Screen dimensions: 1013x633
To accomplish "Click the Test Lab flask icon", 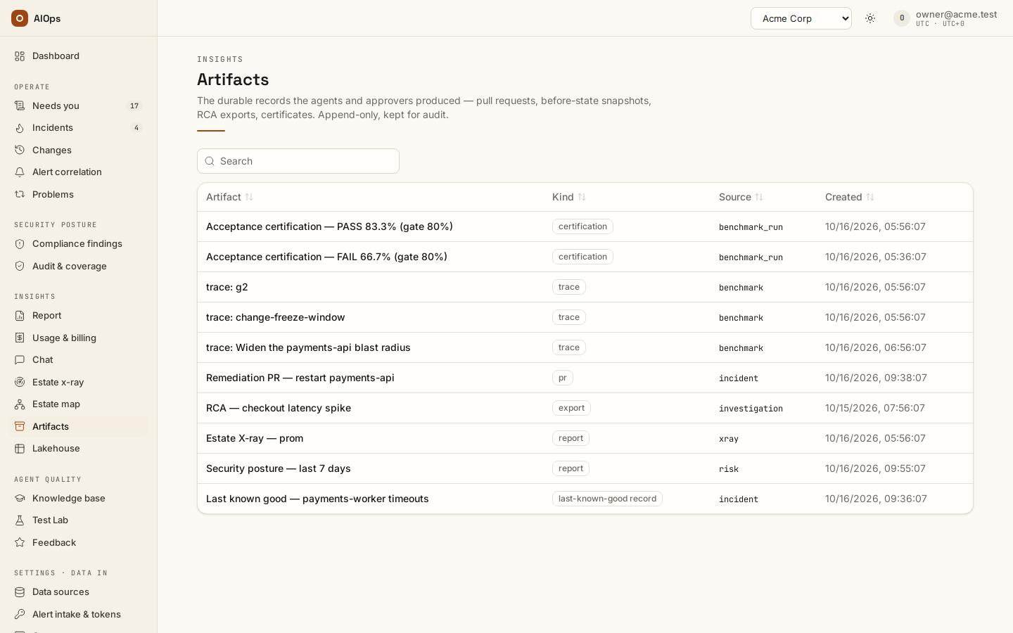I will tap(20, 520).
